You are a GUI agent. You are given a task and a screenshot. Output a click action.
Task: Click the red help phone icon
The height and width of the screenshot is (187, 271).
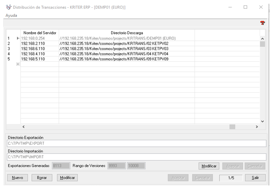(x=262, y=23)
